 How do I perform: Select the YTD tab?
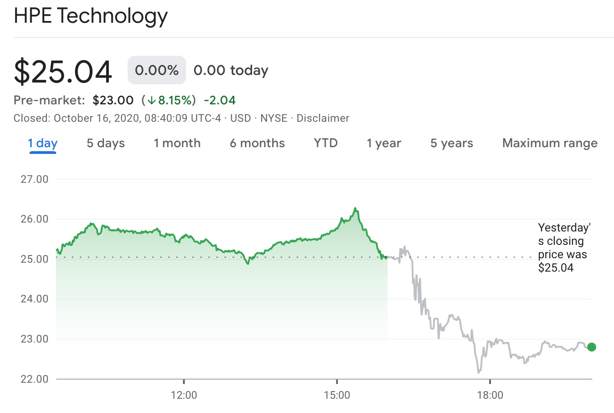(x=326, y=143)
